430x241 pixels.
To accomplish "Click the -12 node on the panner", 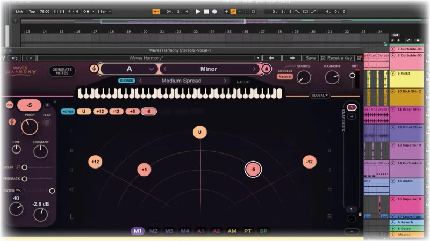I will pos(310,162).
